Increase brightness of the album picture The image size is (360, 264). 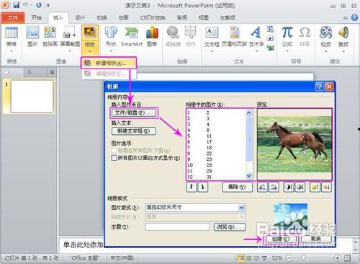click(x=315, y=187)
